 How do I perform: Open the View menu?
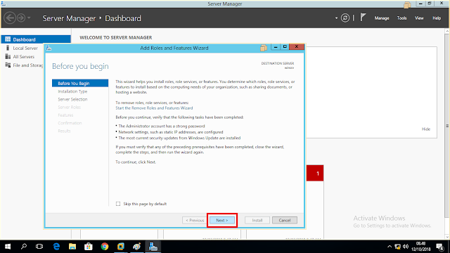(419, 18)
